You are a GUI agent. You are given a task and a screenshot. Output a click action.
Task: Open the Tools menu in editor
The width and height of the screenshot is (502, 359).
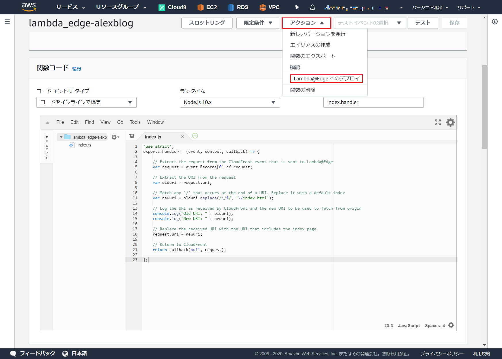[135, 122]
